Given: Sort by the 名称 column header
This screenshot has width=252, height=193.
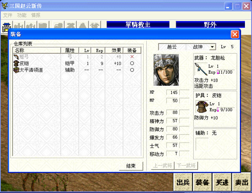Looking at the screenshot, I should tap(37, 50).
